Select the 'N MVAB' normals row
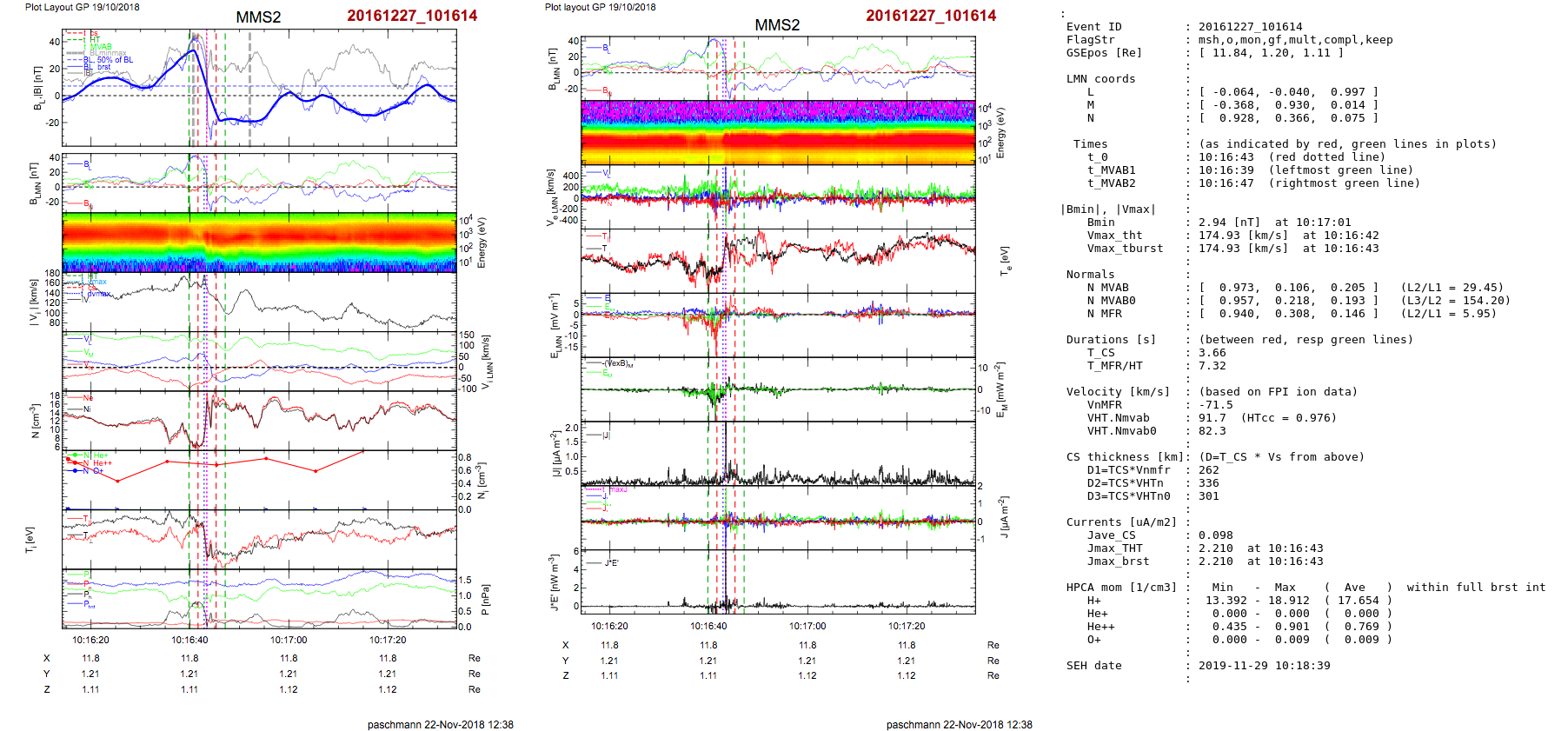 point(1107,288)
